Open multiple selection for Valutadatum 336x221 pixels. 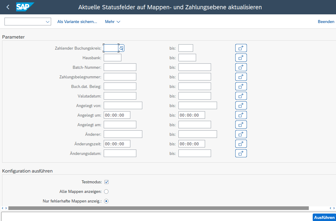(241, 96)
